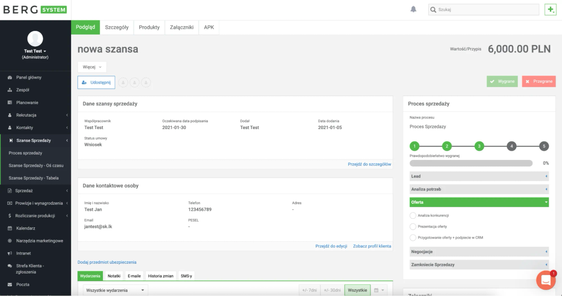The height and width of the screenshot is (296, 562).
Task: Click into the Szukaj search field
Action: coord(483,9)
